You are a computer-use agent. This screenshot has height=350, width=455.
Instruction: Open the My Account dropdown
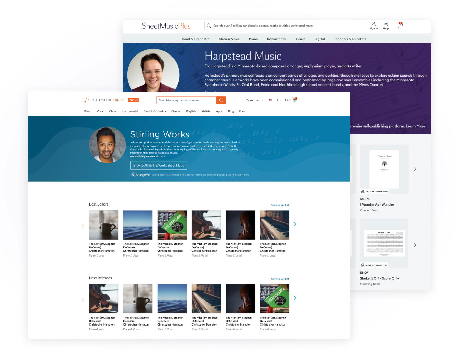coord(254,100)
